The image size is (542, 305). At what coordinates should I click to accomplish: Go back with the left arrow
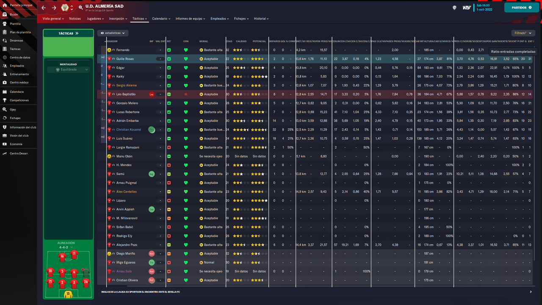point(44,8)
